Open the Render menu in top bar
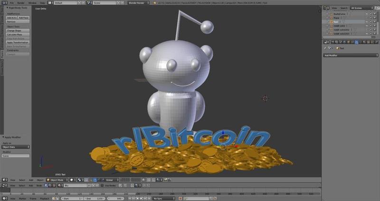Screen dimensions: 380x201 (x=21, y=3)
